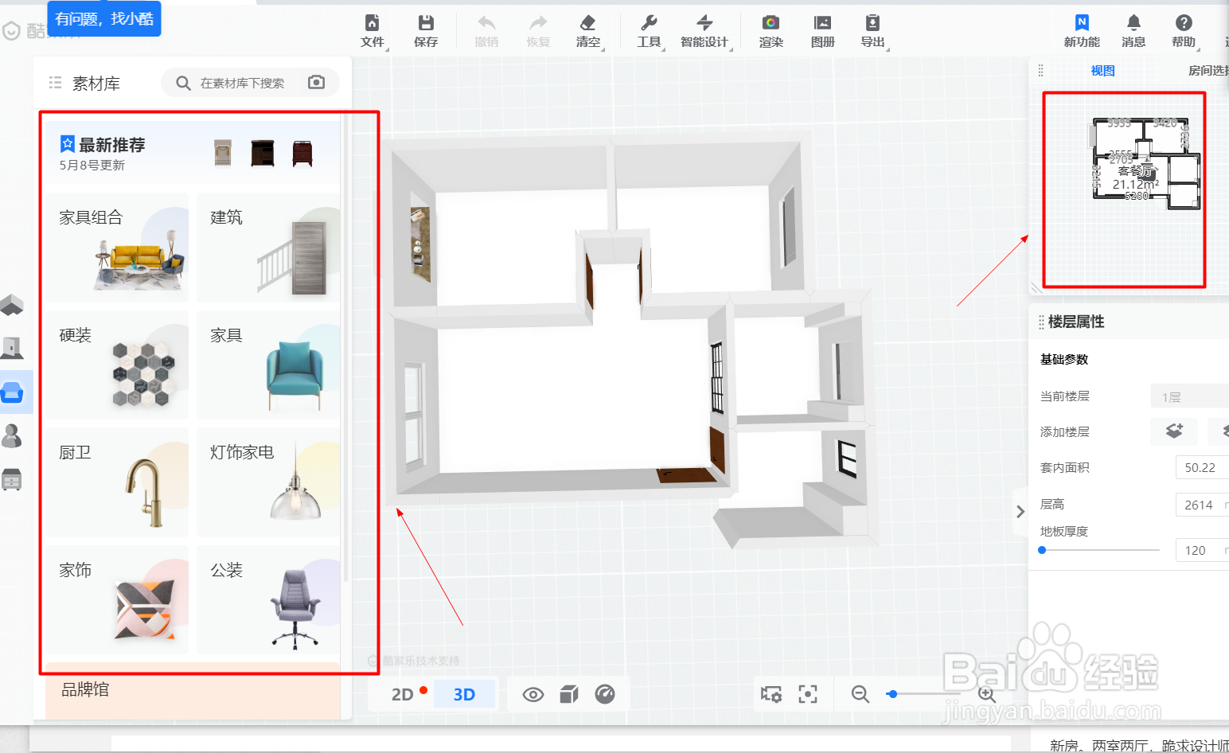This screenshot has height=753, width=1229.
Task: Click the 3D cube display icon
Action: click(569, 695)
